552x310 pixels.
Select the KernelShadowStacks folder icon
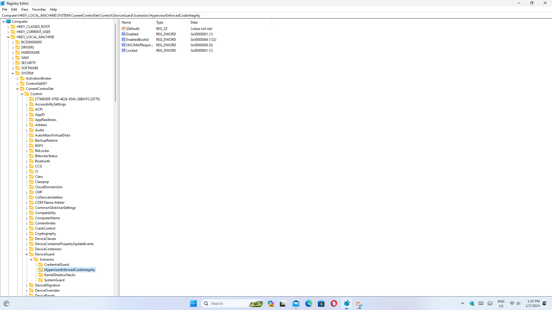41,275
